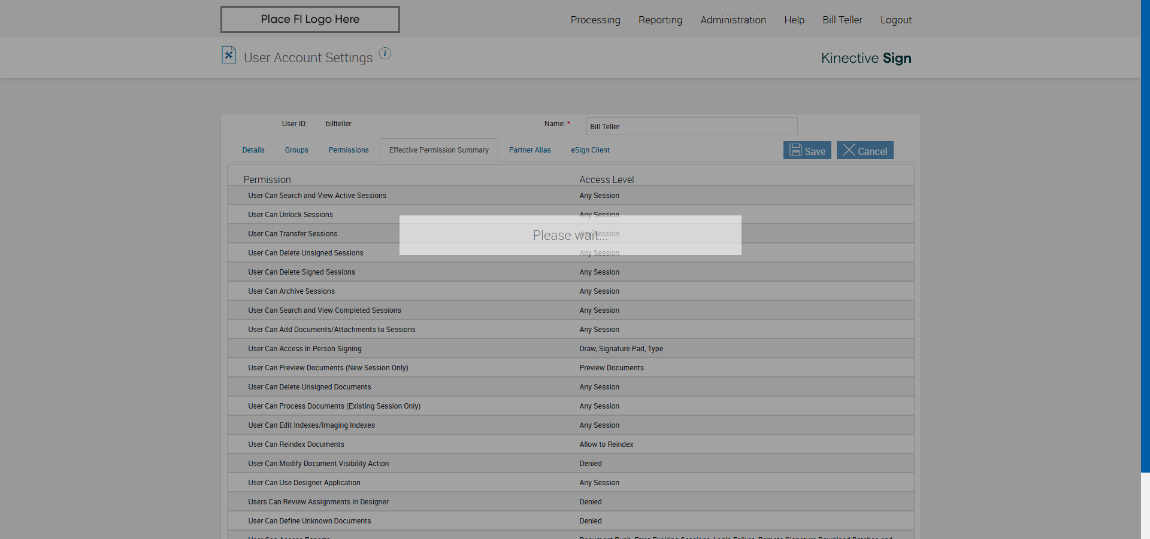Screen dimensions: 1150x539
Task: Click the Logout link
Action: coord(895,20)
